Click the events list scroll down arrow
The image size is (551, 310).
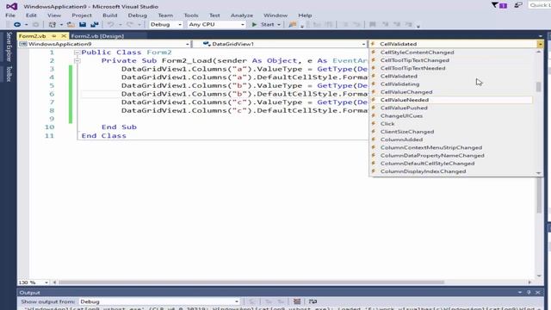538,173
